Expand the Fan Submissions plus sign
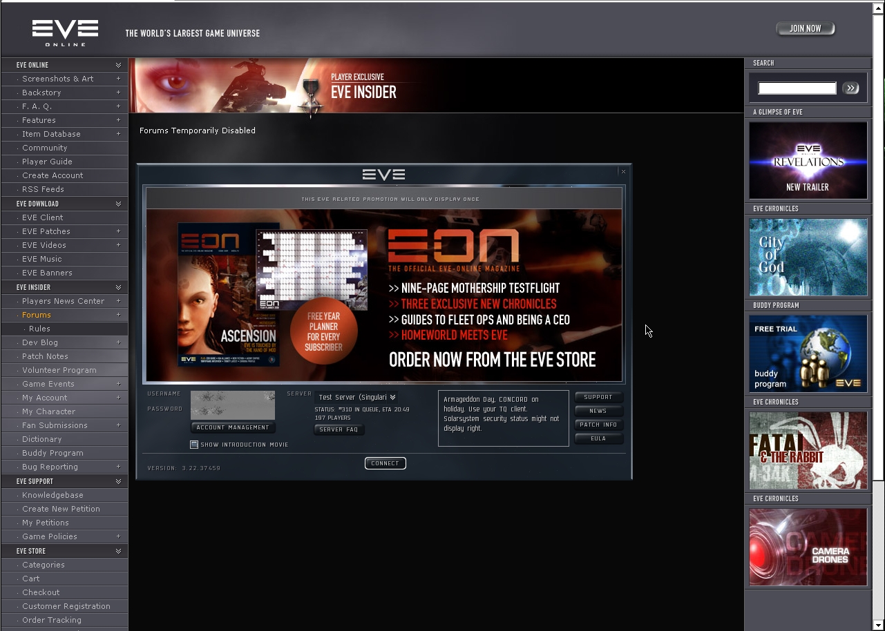This screenshot has width=885, height=631. 118,425
